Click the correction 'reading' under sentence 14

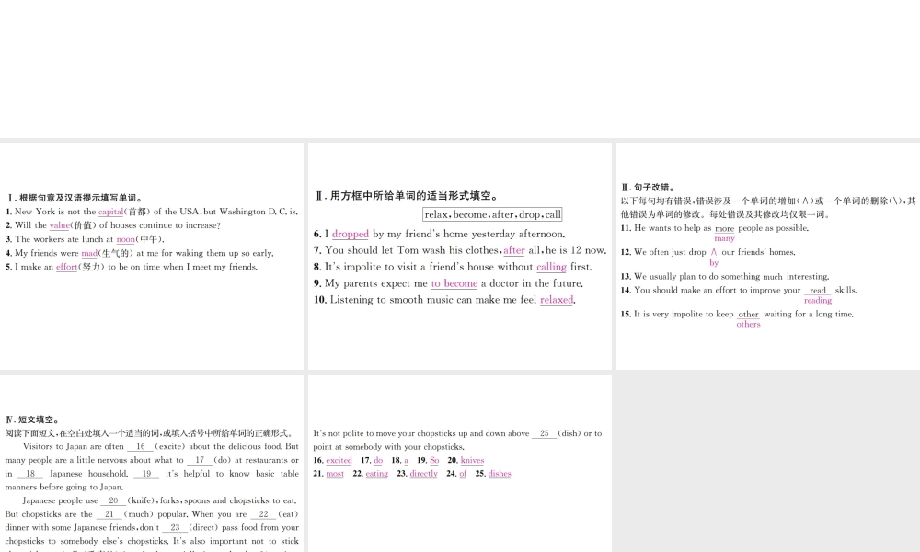pyautogui.click(x=818, y=300)
